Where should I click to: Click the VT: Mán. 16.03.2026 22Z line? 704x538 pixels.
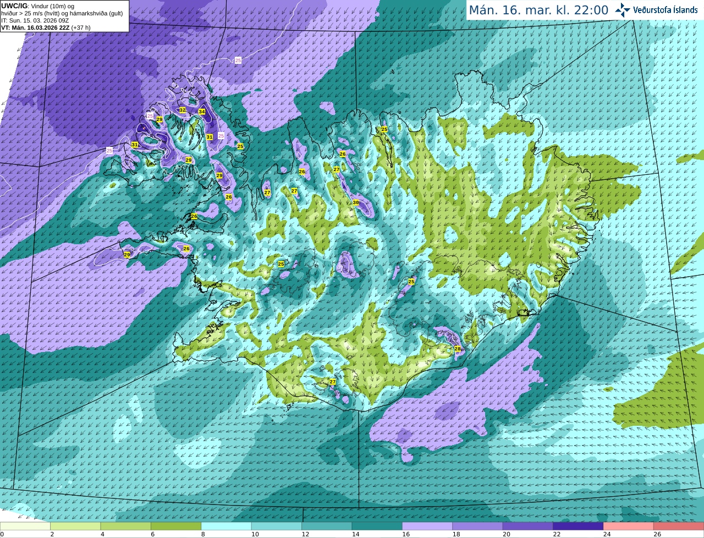coord(46,28)
